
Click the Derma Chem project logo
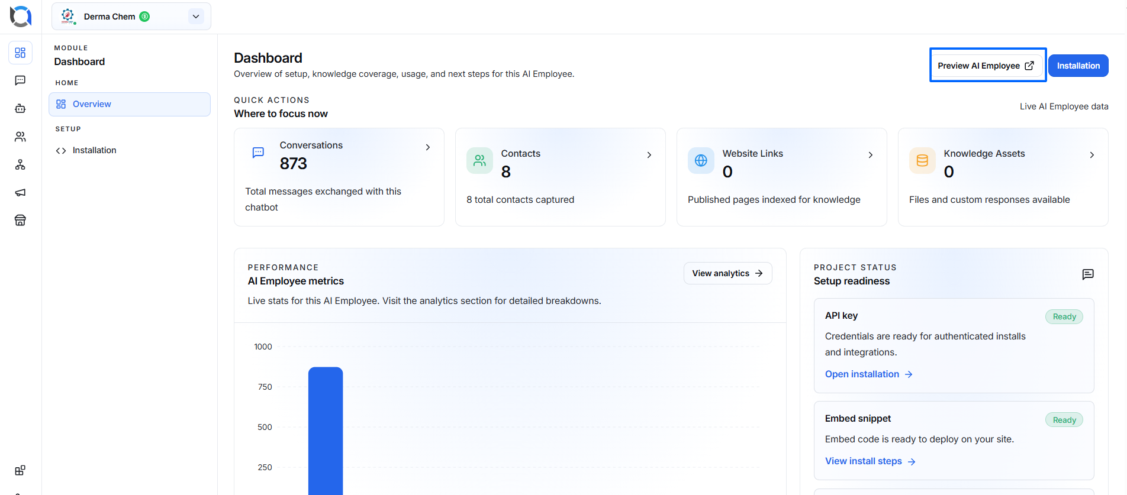point(68,17)
